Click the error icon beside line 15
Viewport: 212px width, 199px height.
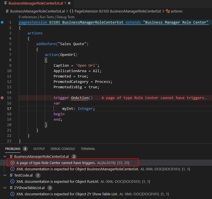point(2,98)
